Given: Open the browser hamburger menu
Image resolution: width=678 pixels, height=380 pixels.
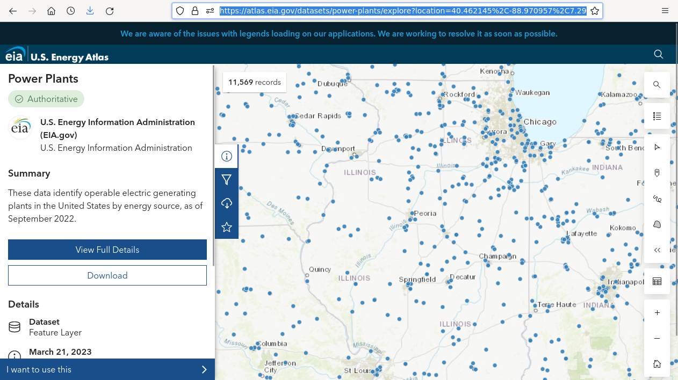Looking at the screenshot, I should 665,11.
